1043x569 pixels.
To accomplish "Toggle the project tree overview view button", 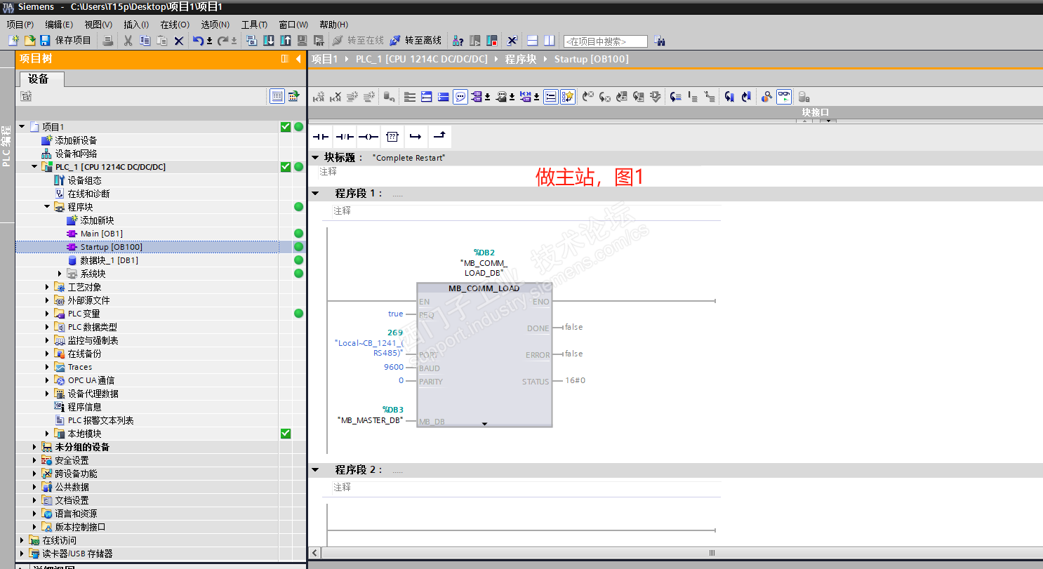I will pyautogui.click(x=277, y=96).
